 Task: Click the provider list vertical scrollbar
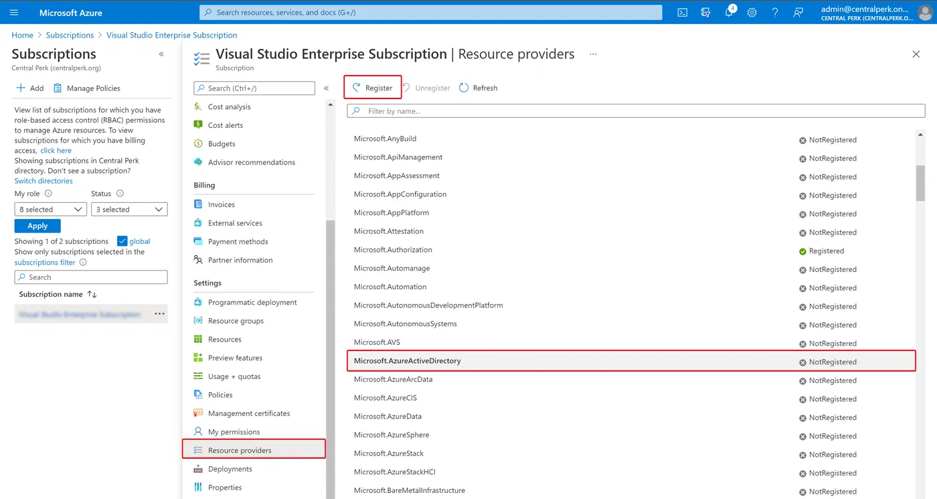[920, 182]
